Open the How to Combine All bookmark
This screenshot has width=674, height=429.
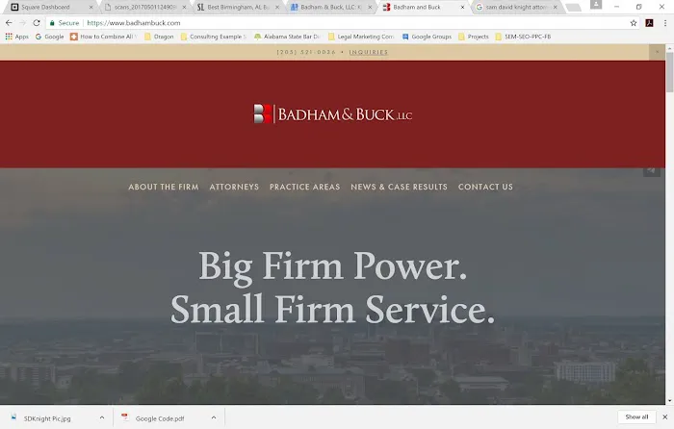point(104,37)
